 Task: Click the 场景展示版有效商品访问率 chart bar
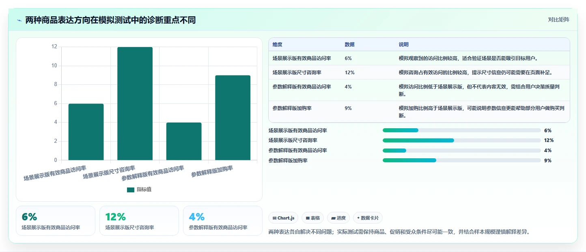(86, 132)
